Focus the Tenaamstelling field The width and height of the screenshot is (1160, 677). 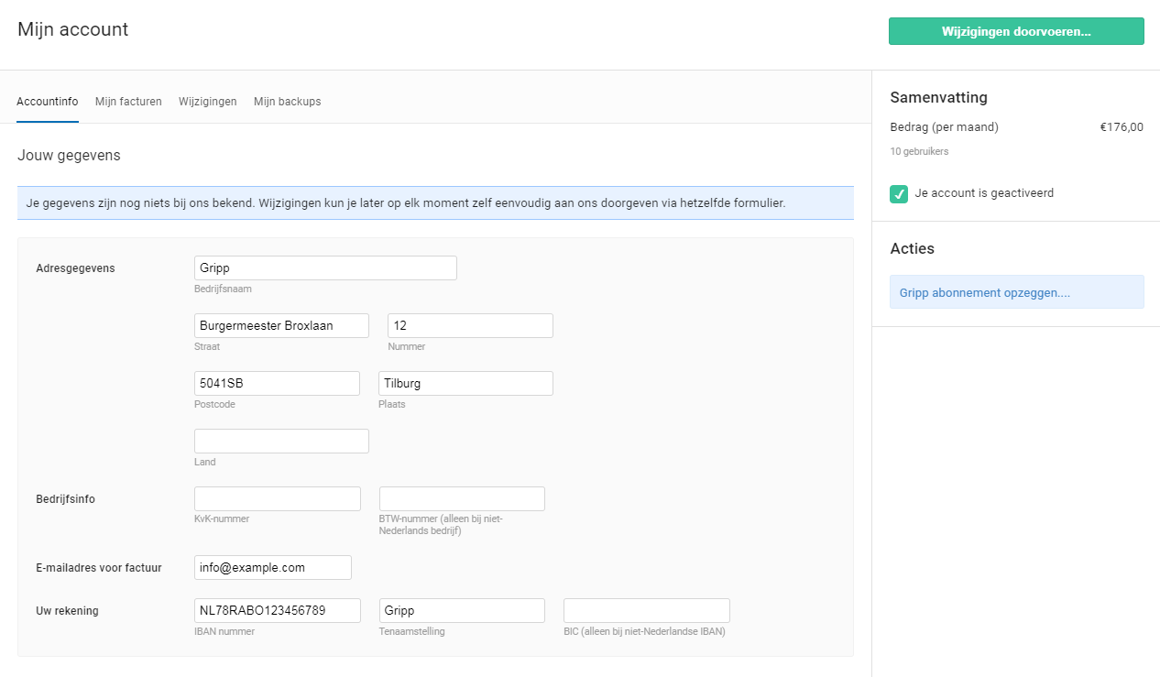point(462,611)
